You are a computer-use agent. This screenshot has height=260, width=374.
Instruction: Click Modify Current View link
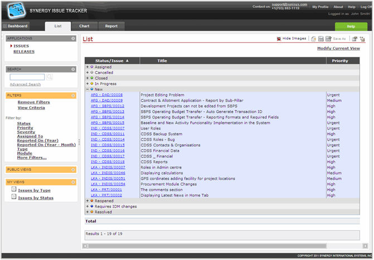click(x=338, y=48)
